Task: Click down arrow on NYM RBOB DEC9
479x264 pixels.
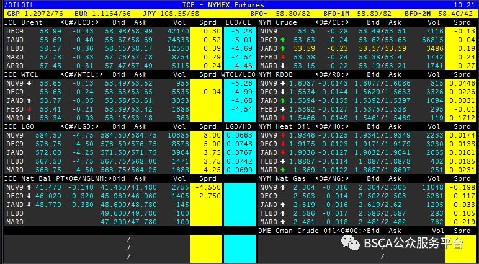Action: [x=282, y=92]
